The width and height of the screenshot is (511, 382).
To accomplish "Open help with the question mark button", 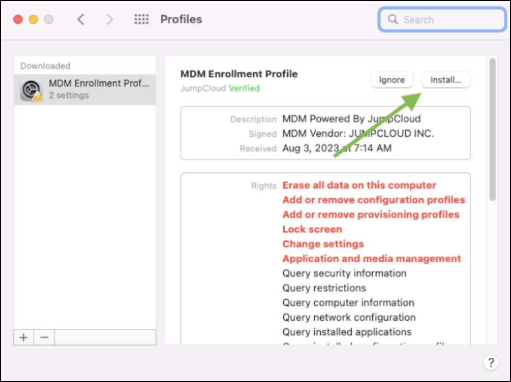I will [491, 363].
